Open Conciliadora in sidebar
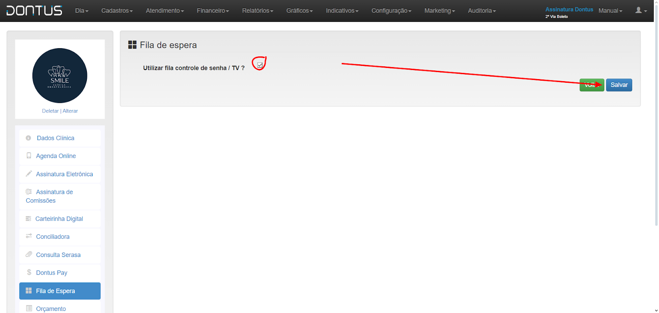This screenshot has height=313, width=659. tap(60, 236)
